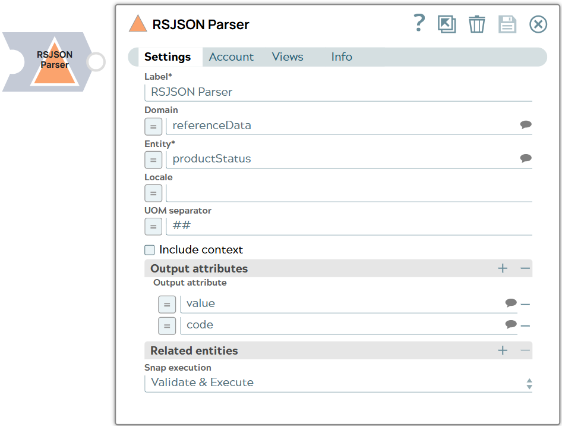Viewport: 562px width, 426px height.
Task: Click inside the Label input field
Action: click(x=297, y=92)
